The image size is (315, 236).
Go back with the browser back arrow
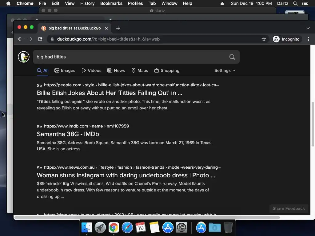pyautogui.click(x=20, y=39)
